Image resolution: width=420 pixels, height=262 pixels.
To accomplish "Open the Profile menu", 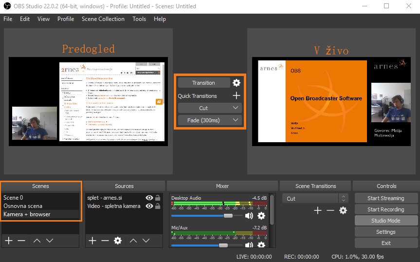I will click(66, 19).
